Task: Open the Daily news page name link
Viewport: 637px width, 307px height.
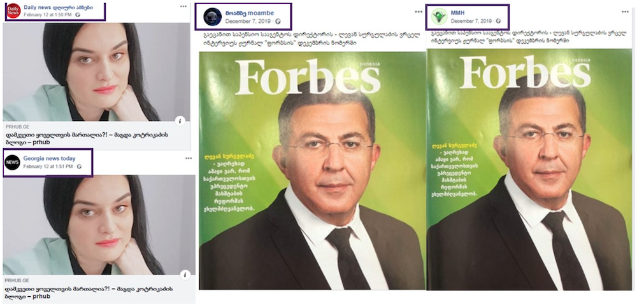Action: [x=58, y=7]
